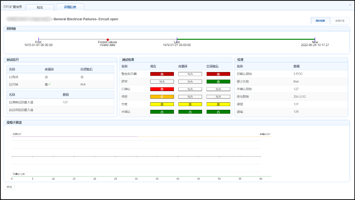Screen dimensions: 355x200
Task: Click the 校准 panel header
Action: 291,59
